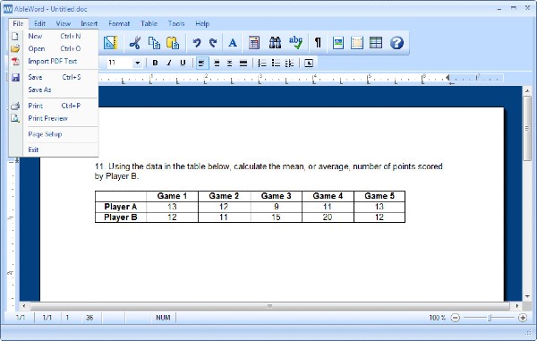Viewport: 537px width, 341px height.
Task: Click the Insert Image icon
Action: (338, 43)
